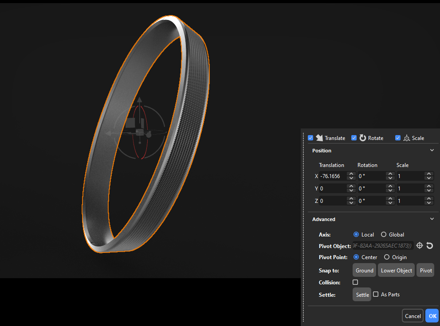Increase Z scale with up arrow
The height and width of the screenshot is (326, 440).
(429, 198)
